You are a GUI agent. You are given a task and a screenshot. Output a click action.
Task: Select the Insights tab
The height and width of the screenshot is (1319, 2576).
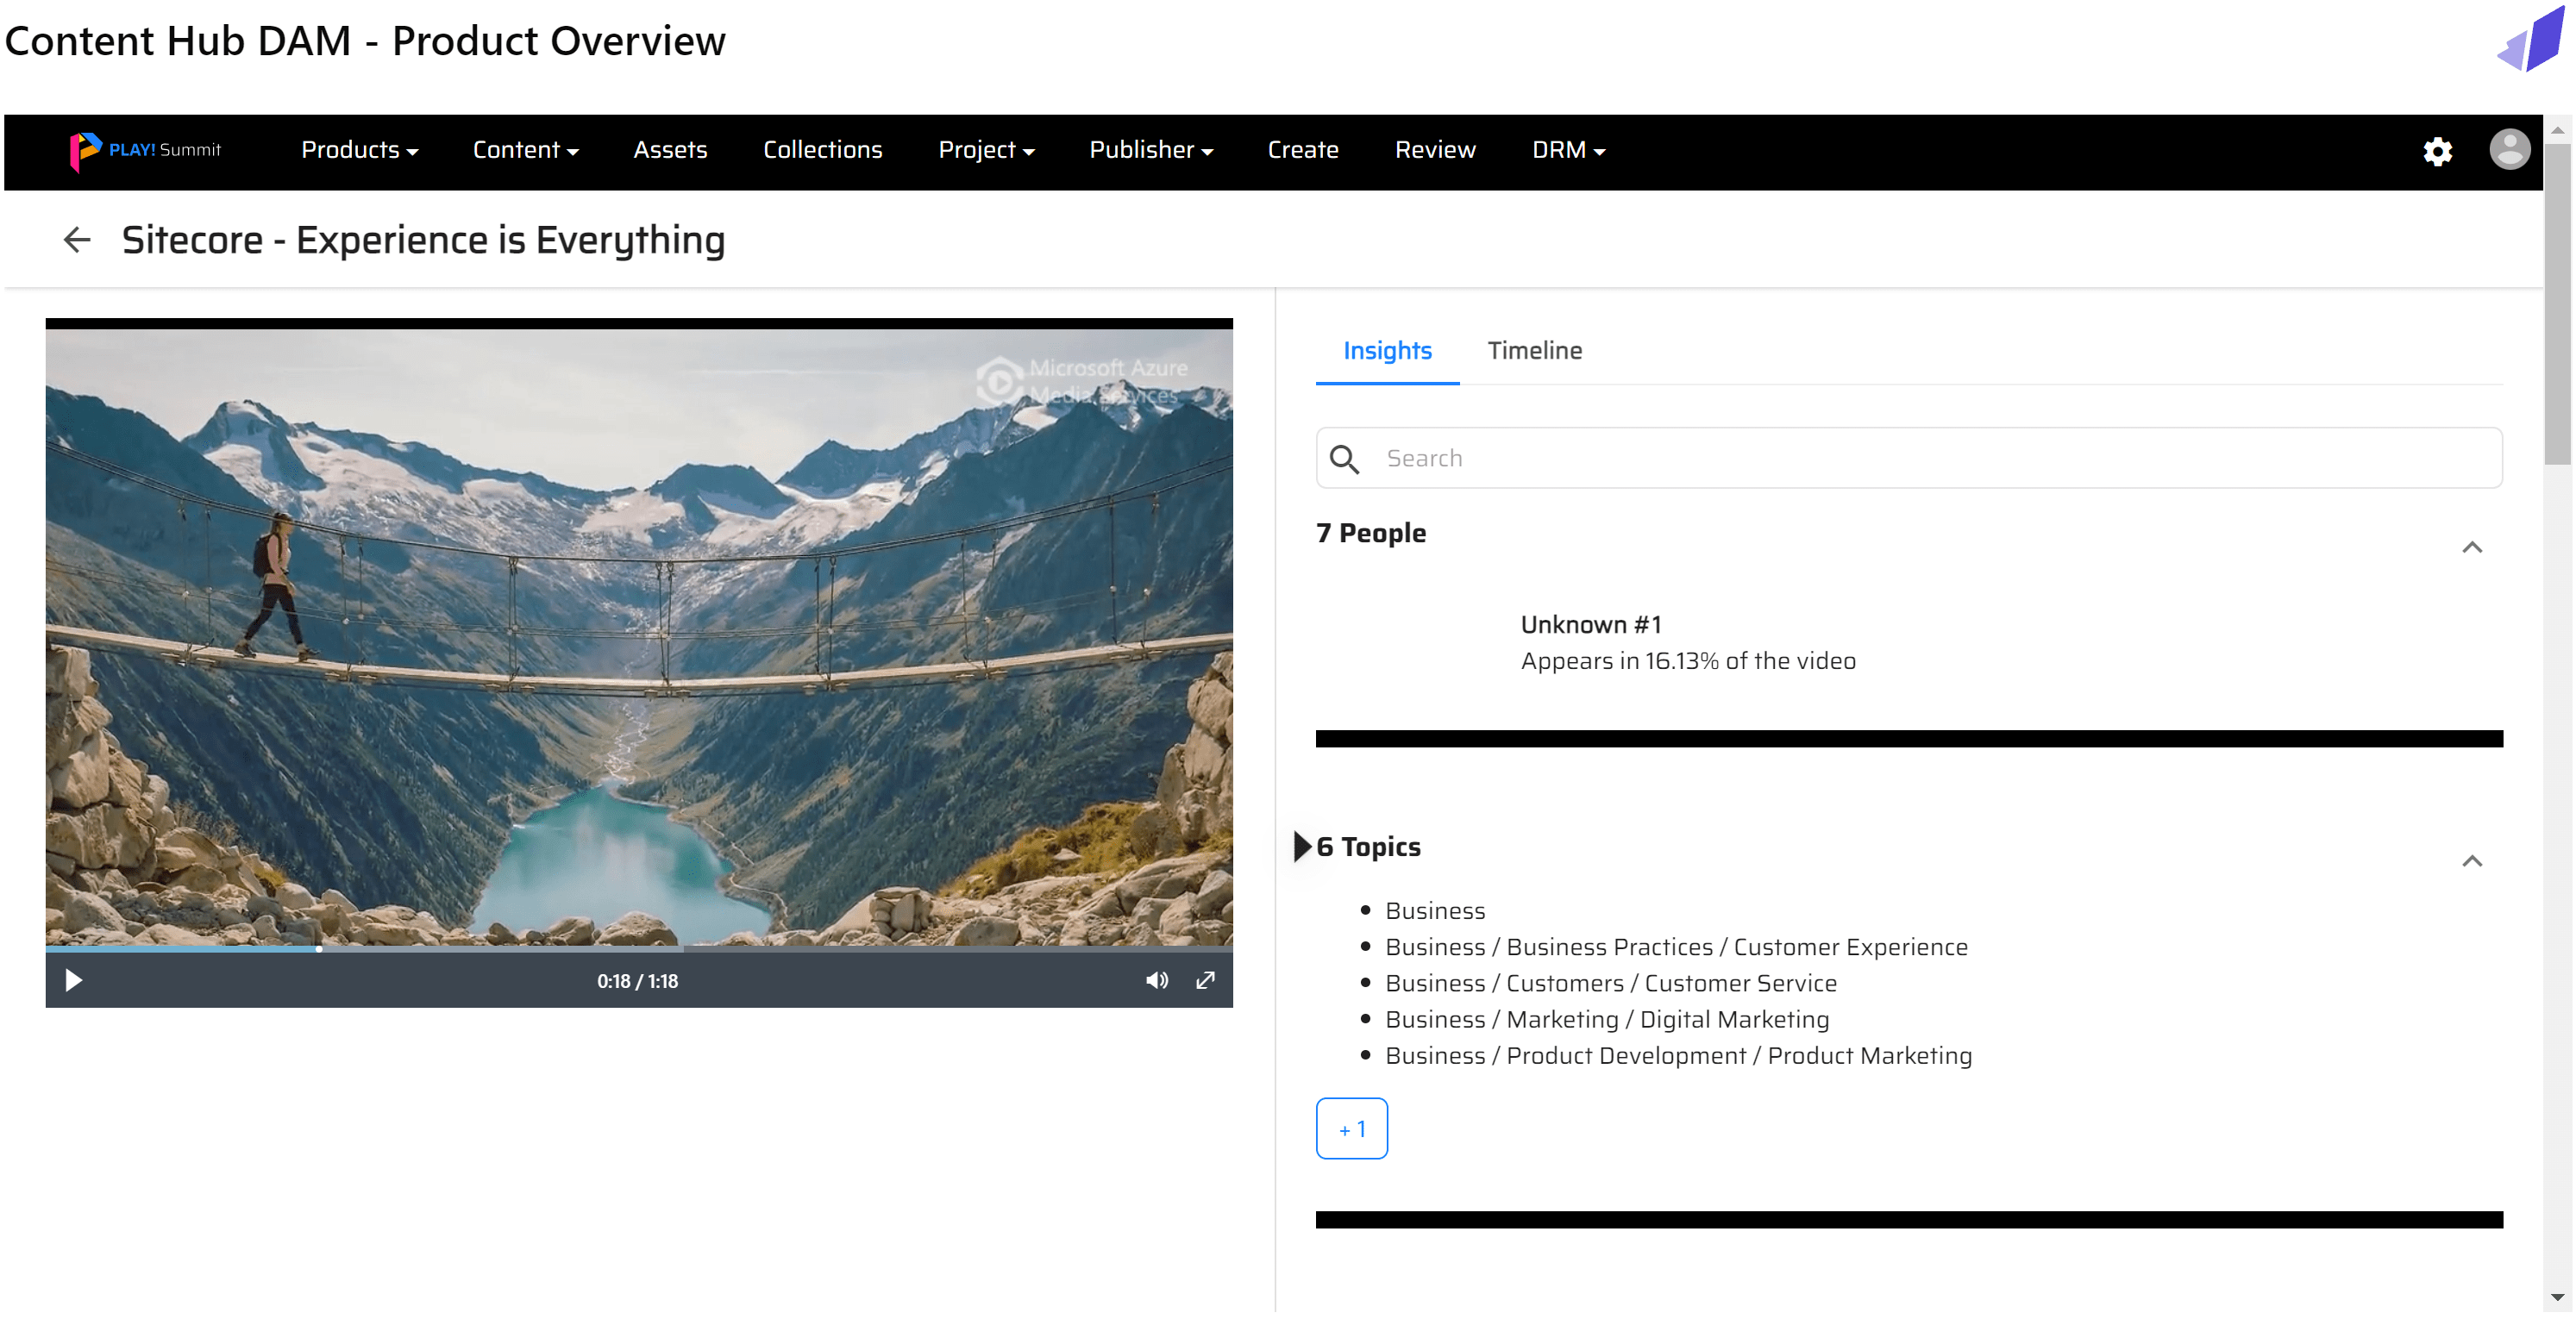pos(1386,351)
